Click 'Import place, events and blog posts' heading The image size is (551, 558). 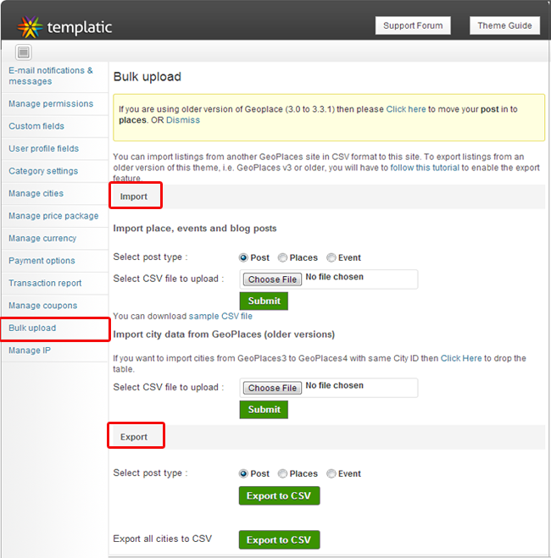point(195,228)
